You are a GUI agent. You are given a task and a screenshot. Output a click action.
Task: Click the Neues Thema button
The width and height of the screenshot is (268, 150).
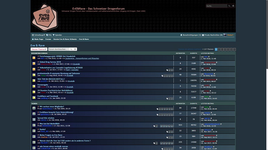(39, 49)
